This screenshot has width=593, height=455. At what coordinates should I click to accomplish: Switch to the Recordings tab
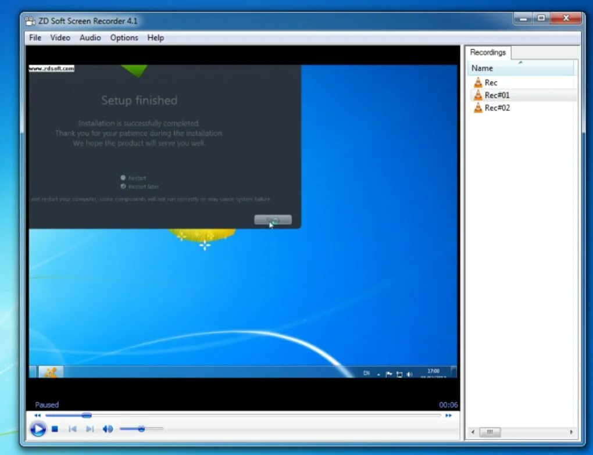click(488, 52)
